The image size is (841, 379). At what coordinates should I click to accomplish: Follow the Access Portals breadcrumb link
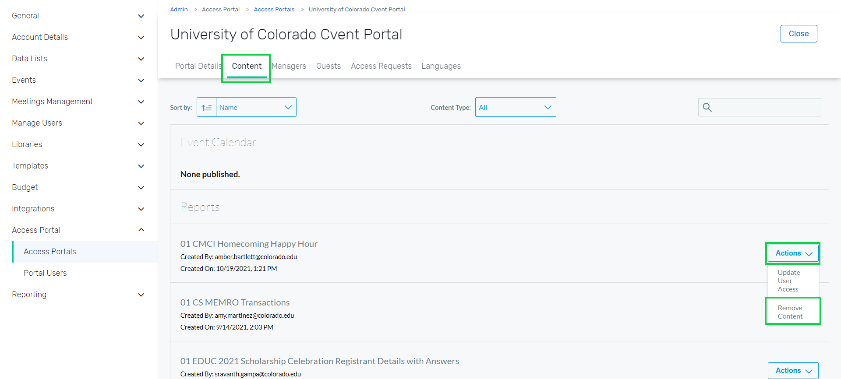[274, 9]
